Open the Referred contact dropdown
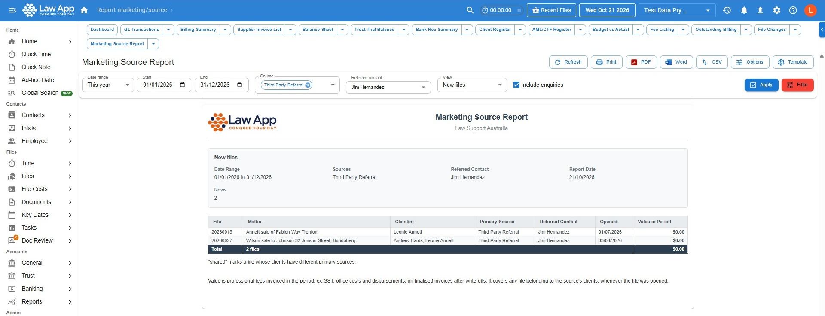The width and height of the screenshot is (825, 316). coord(388,87)
